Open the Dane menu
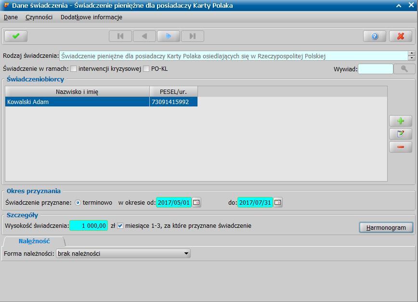The width and height of the screenshot is (418, 302). click(x=11, y=17)
